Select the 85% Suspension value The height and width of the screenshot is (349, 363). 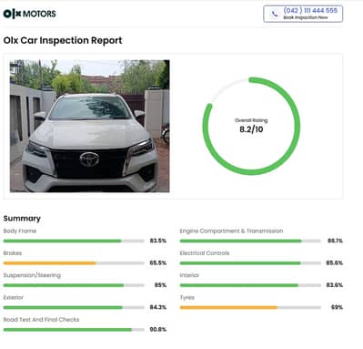click(160, 285)
